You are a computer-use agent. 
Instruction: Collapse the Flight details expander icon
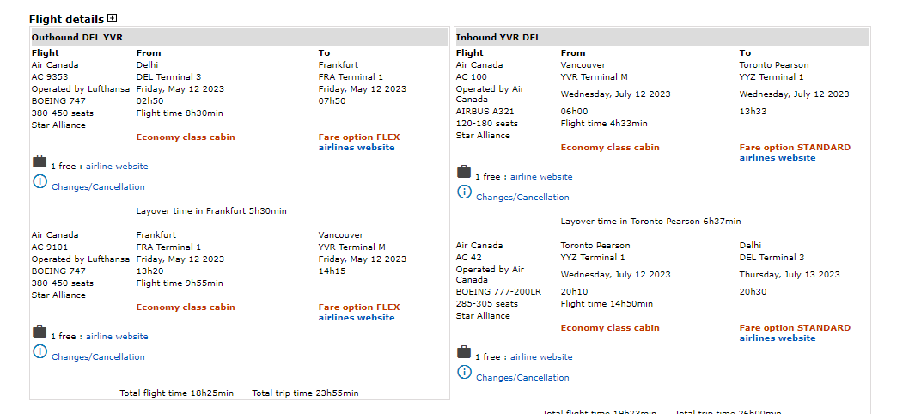click(112, 18)
